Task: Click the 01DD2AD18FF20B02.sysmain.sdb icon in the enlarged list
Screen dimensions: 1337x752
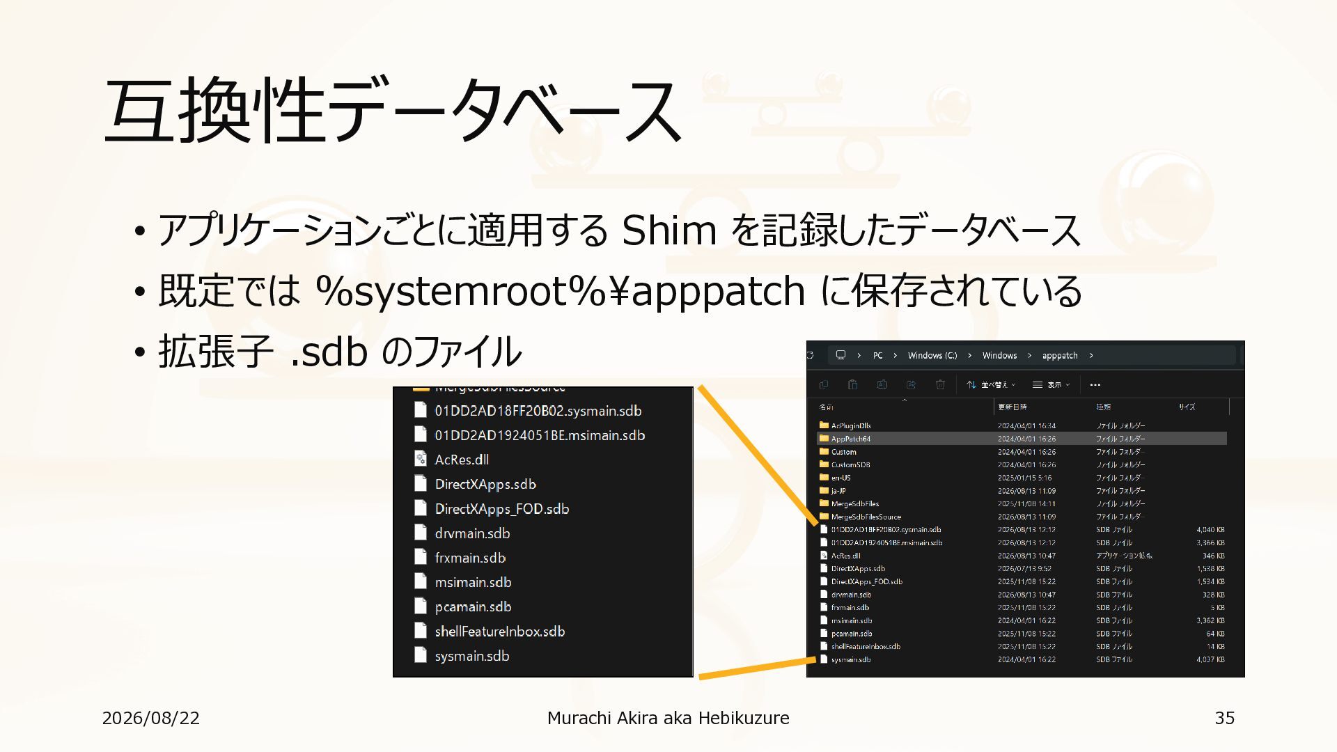Action: (x=421, y=410)
